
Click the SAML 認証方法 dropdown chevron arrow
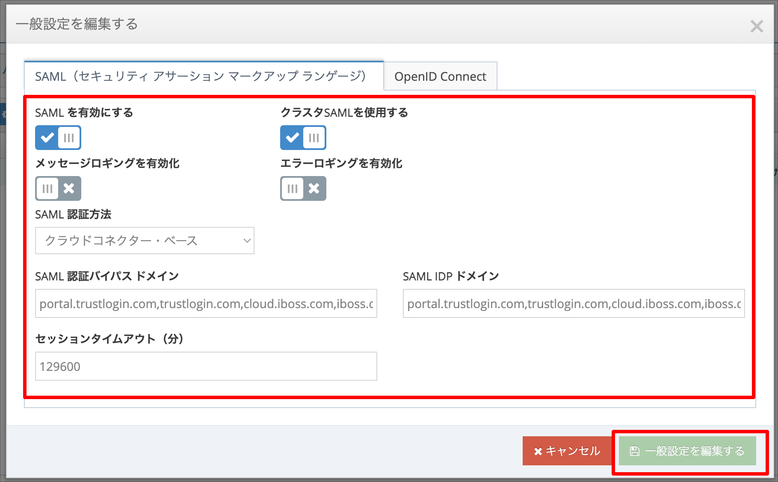(x=247, y=241)
